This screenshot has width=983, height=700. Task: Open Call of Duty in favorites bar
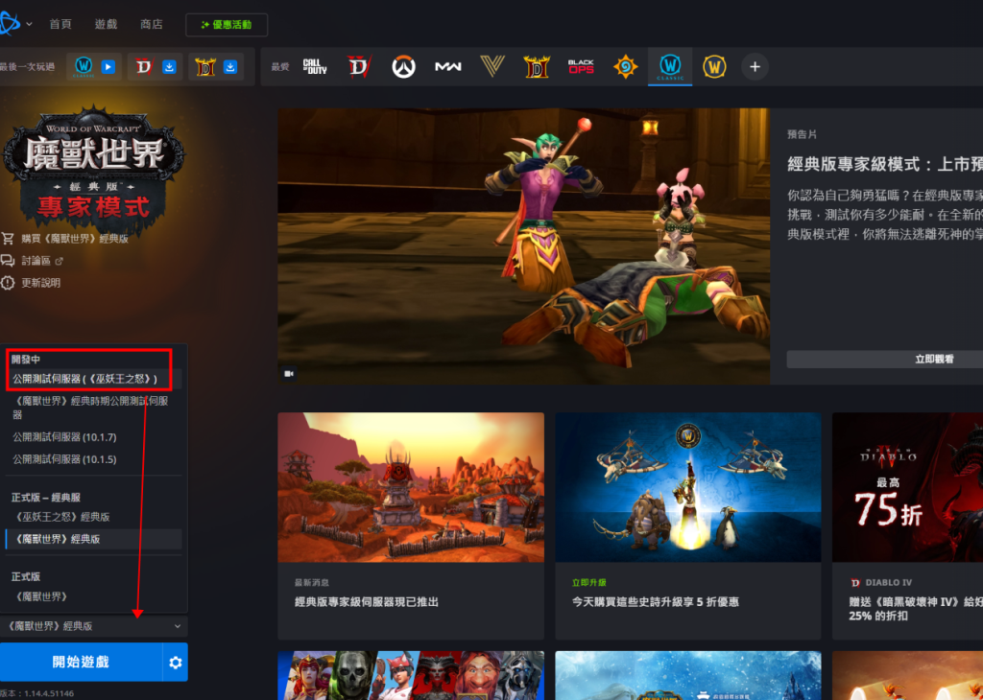point(315,66)
